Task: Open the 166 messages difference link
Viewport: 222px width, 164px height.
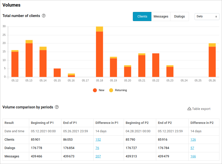Action: pos(193,156)
